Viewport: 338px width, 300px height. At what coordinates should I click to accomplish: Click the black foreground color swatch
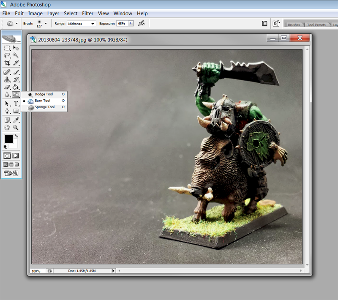click(8, 139)
